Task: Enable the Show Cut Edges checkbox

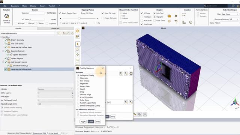Action: [x=79, y=13]
